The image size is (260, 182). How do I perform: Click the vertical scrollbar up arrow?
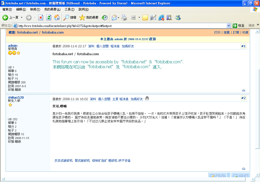(x=257, y=31)
